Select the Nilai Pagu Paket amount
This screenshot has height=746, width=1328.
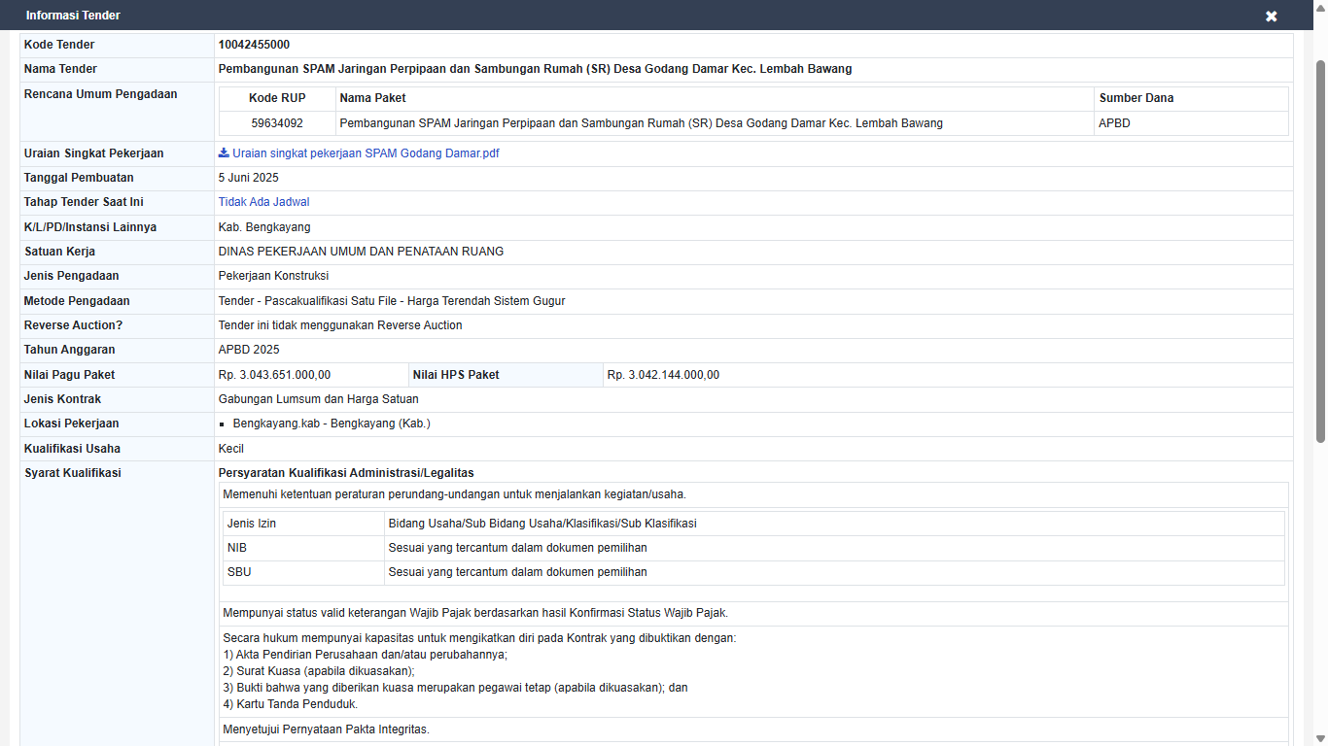(x=274, y=375)
